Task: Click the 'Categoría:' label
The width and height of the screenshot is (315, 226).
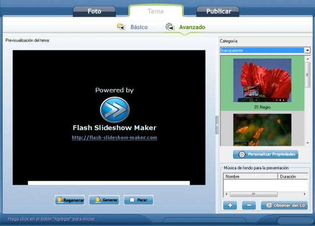Action: 229,41
